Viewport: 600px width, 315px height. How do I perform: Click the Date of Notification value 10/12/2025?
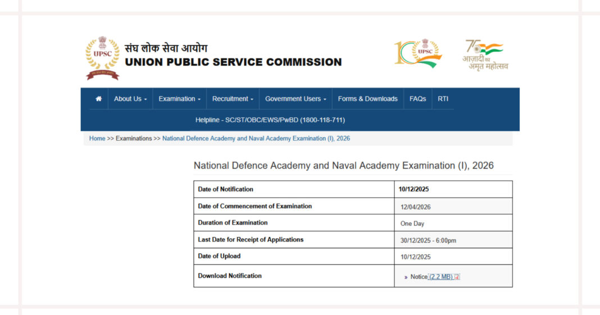453,189
